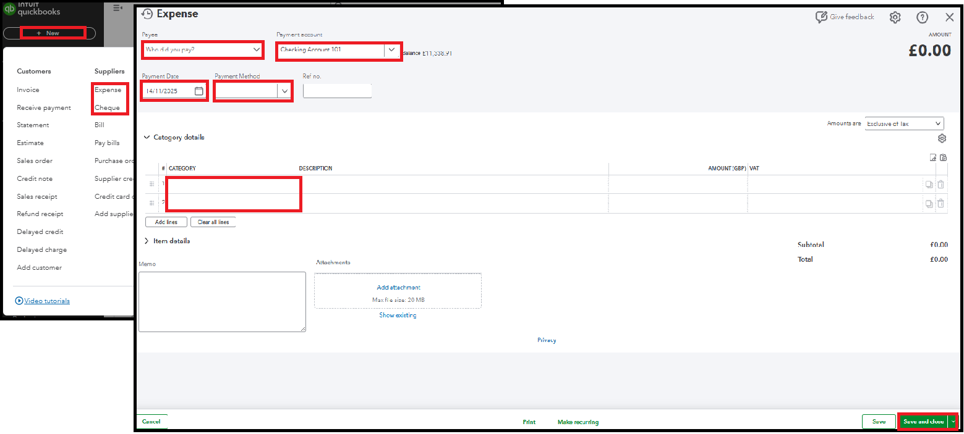The width and height of the screenshot is (964, 434).
Task: Click the green Save and close button
Action: pos(923,422)
